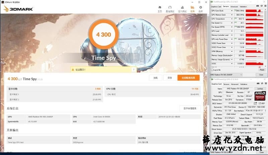268x155 pixels.
Task: Switch to Graphics Card tab in GPU-Z Sensors window
Action: coord(216,6)
